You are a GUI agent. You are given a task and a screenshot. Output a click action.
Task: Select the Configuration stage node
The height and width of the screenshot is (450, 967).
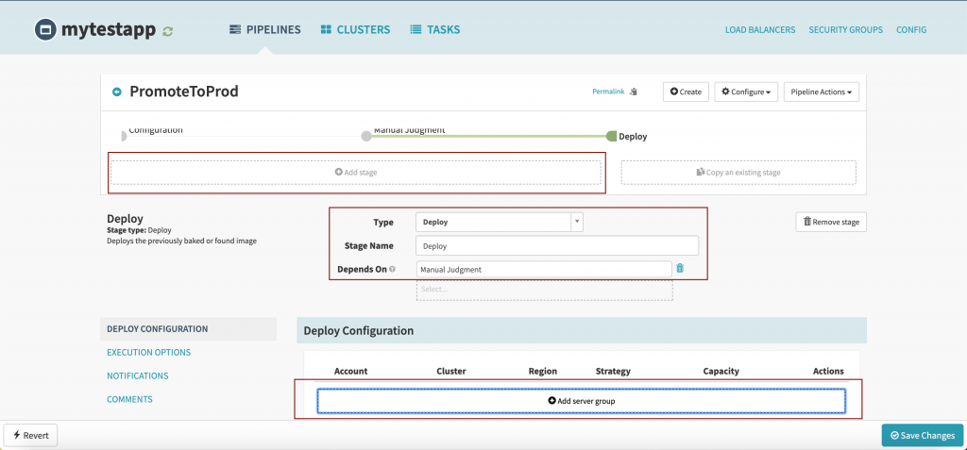click(x=124, y=136)
